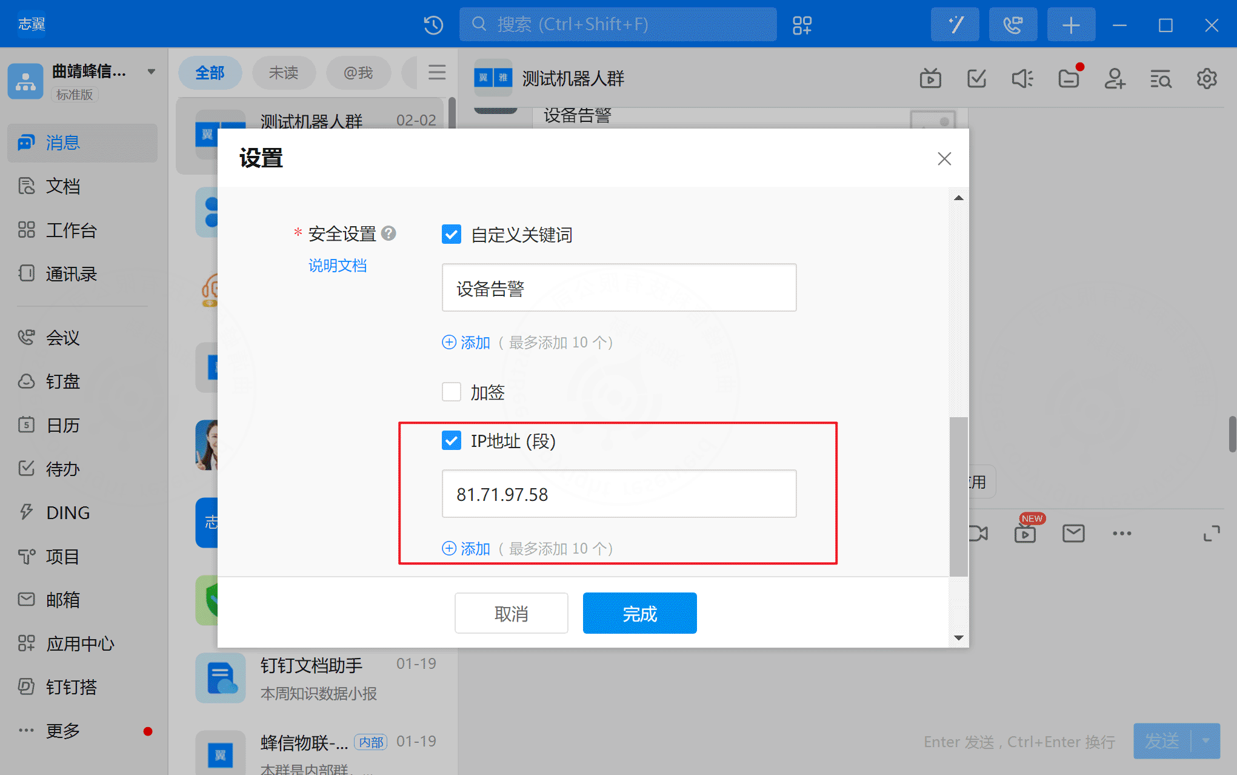Open group files folder icon with red dot
The image size is (1237, 775).
tap(1069, 79)
